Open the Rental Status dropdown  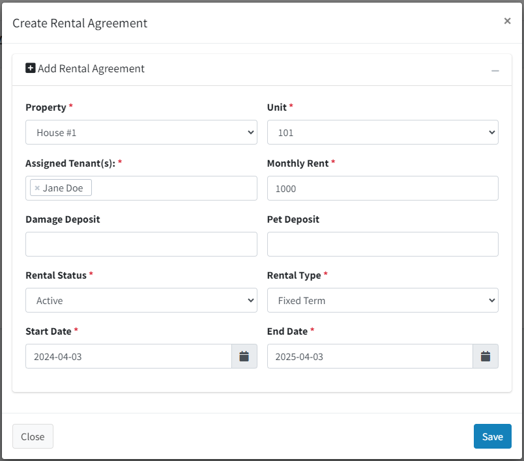point(141,300)
